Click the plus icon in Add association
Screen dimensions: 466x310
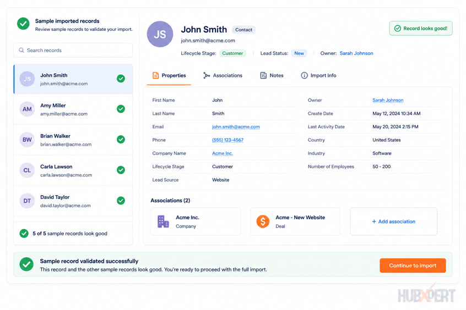(x=374, y=222)
